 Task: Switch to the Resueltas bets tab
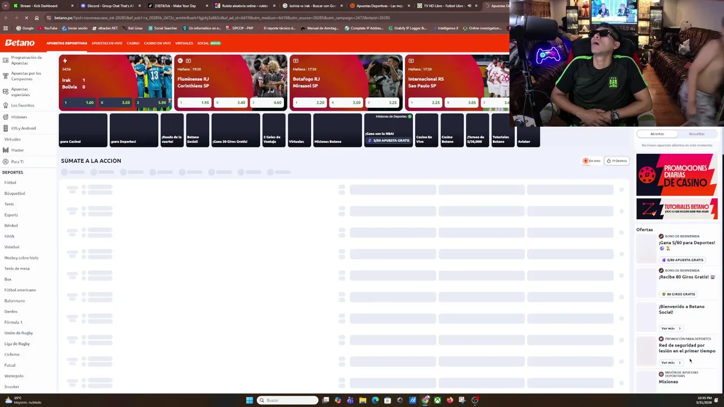697,134
